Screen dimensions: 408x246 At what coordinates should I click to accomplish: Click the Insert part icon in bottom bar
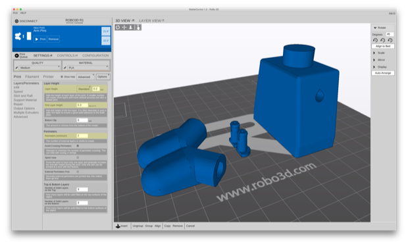(x=118, y=226)
